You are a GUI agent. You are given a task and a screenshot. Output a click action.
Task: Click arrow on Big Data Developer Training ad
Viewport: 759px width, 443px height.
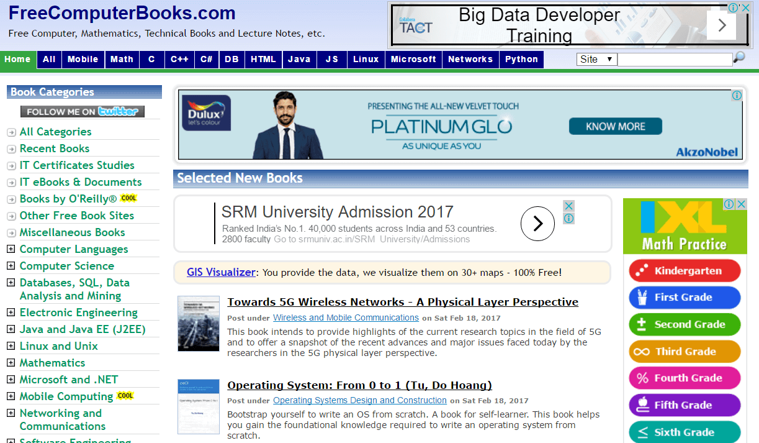[x=721, y=25]
